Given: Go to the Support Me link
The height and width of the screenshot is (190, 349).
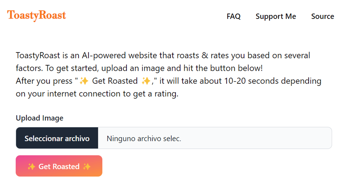Looking at the screenshot, I should 276,16.
